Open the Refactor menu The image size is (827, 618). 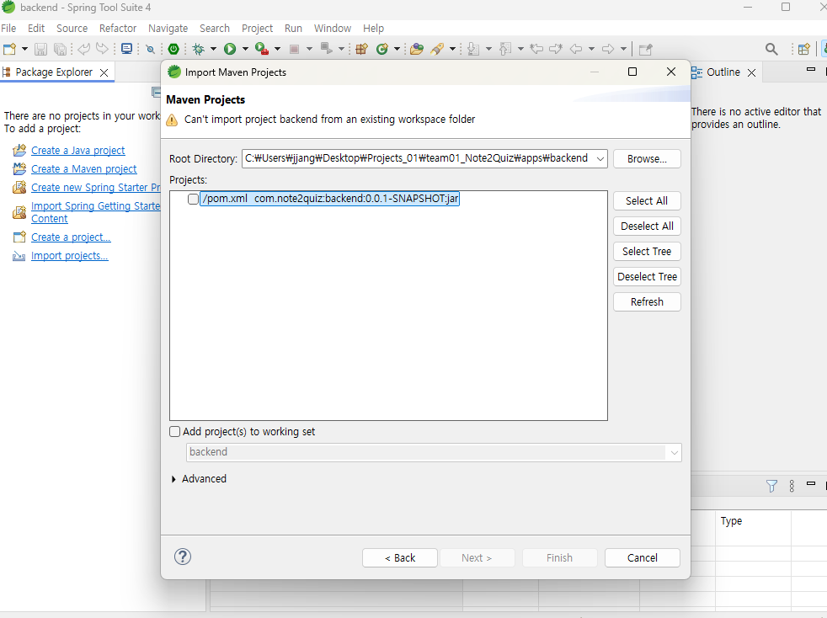[118, 28]
